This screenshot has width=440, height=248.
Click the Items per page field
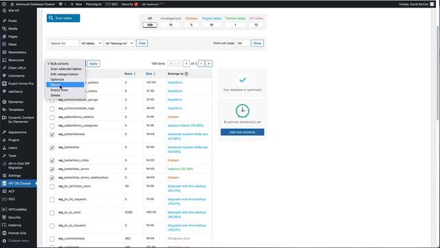243,43
